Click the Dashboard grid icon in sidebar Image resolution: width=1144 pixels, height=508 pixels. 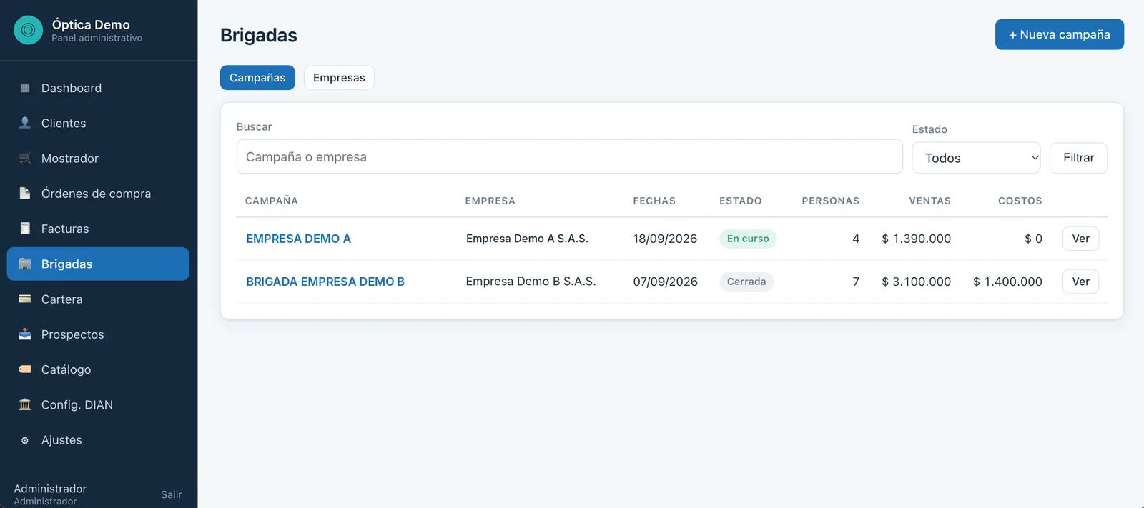(x=25, y=88)
